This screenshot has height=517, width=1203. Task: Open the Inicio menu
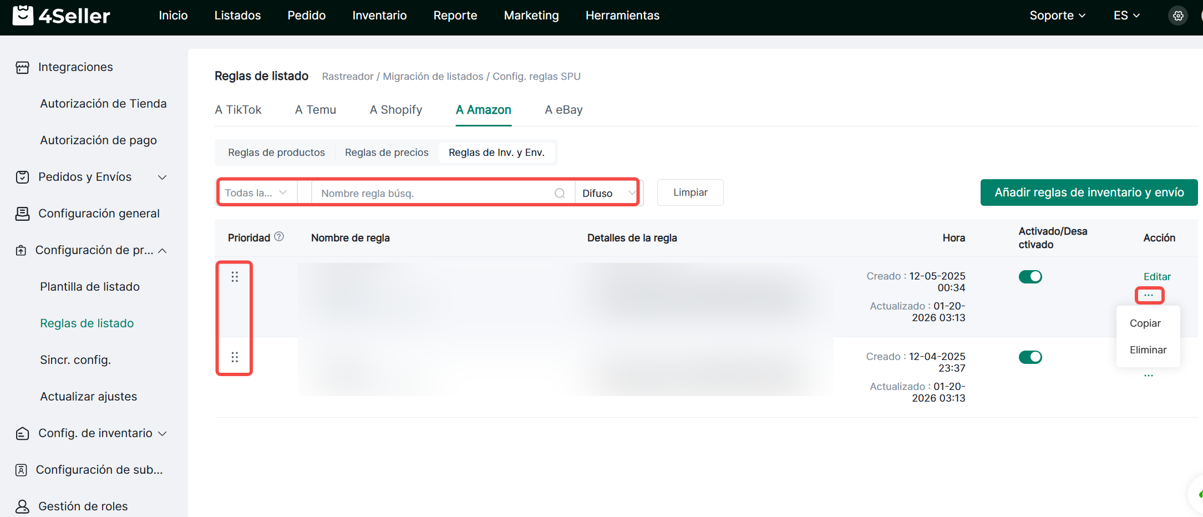click(173, 16)
